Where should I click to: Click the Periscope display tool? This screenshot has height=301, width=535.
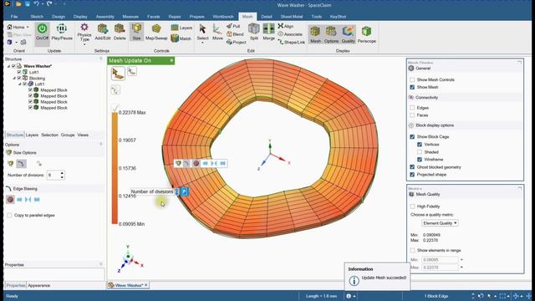point(366,34)
